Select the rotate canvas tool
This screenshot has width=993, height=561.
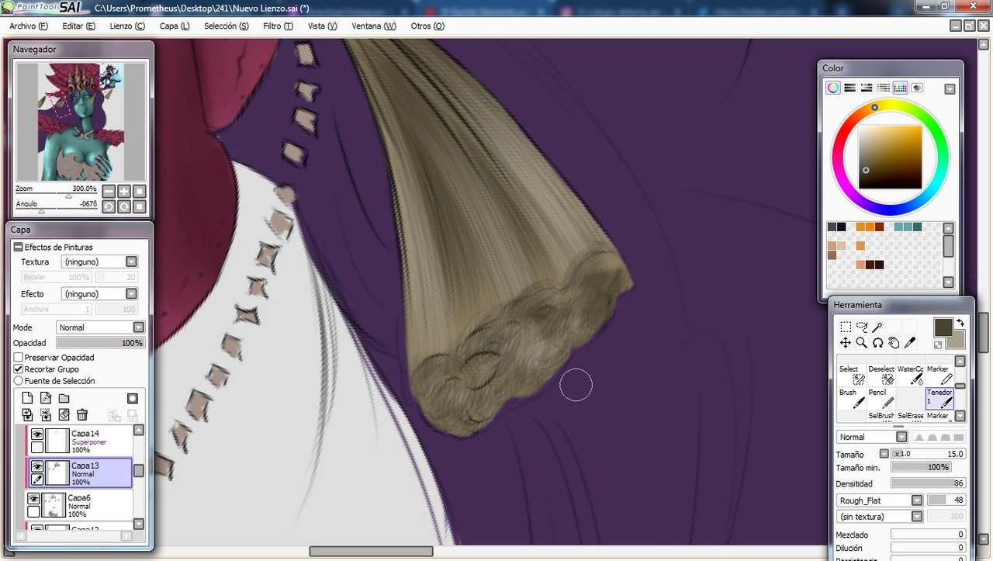877,342
